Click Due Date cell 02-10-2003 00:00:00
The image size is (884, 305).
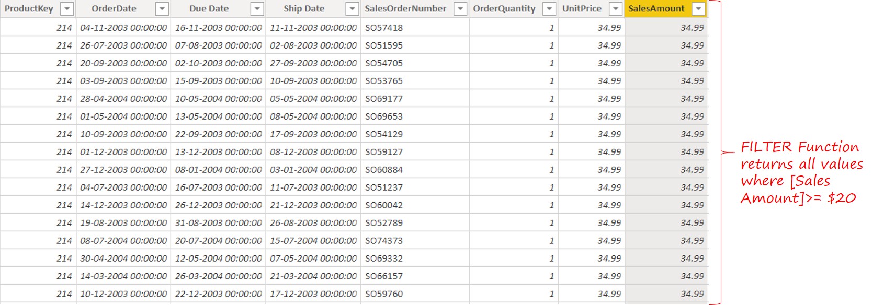(218, 63)
